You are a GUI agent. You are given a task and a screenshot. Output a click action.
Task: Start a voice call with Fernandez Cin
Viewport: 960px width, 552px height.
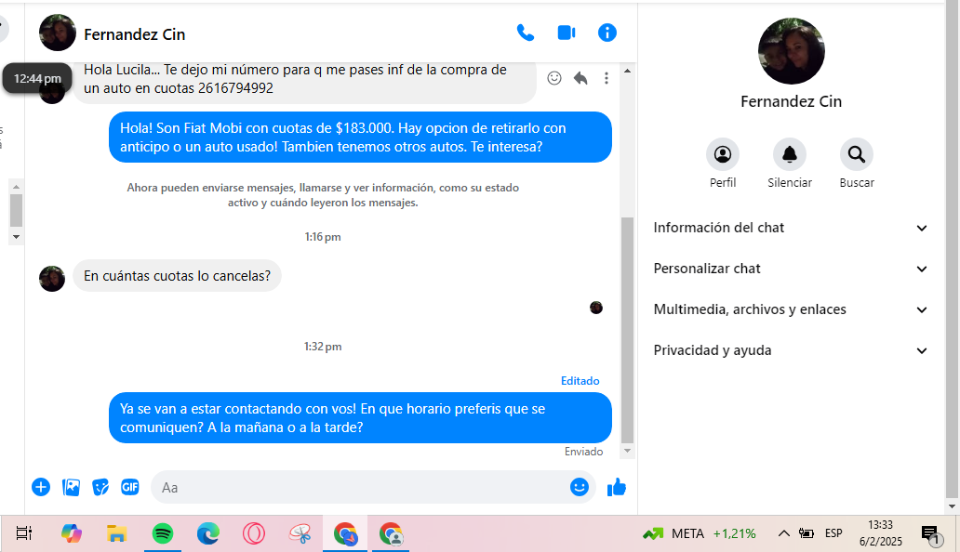point(526,33)
